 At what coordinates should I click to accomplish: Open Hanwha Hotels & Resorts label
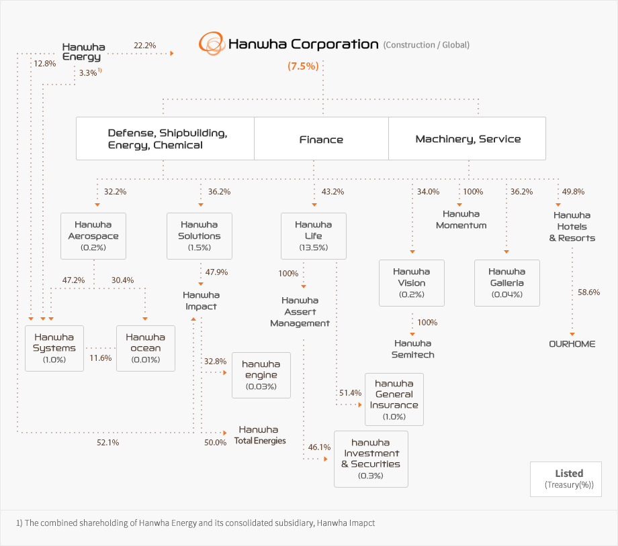[x=572, y=226]
